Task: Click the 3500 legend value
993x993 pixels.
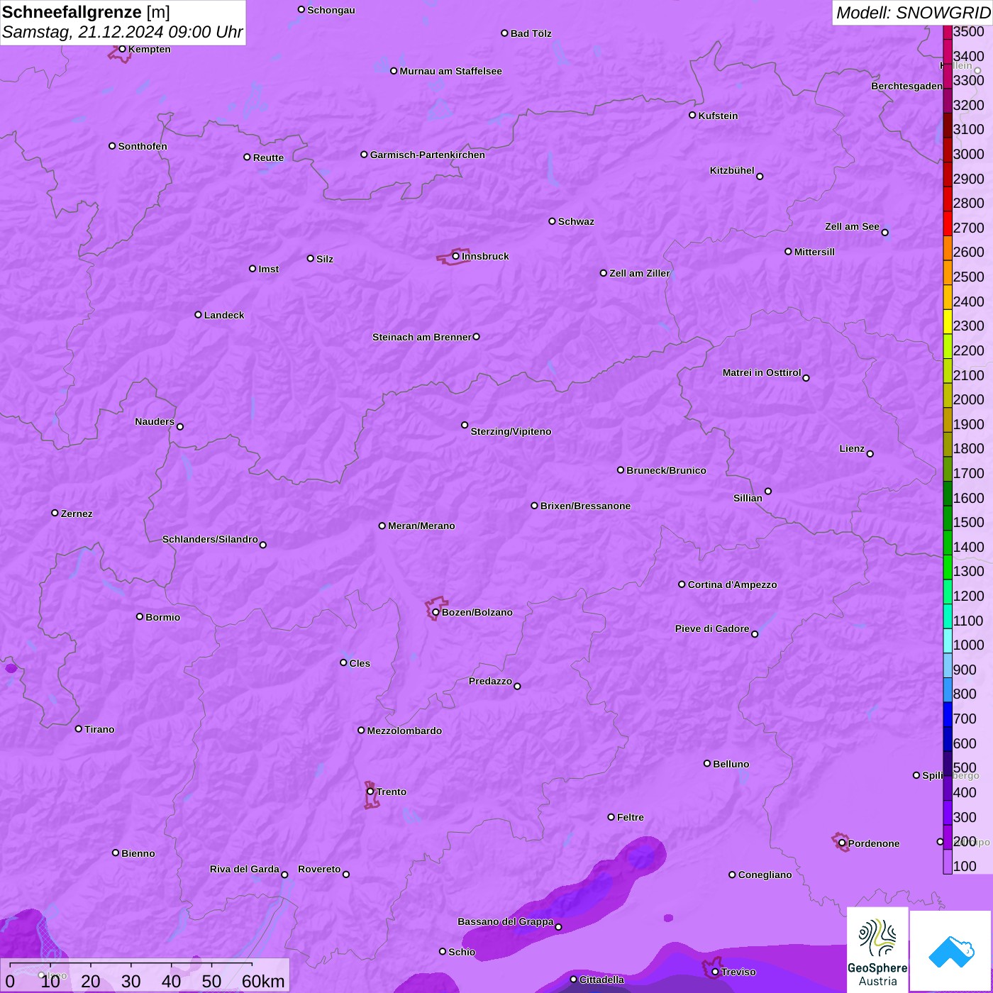Action: click(x=969, y=31)
